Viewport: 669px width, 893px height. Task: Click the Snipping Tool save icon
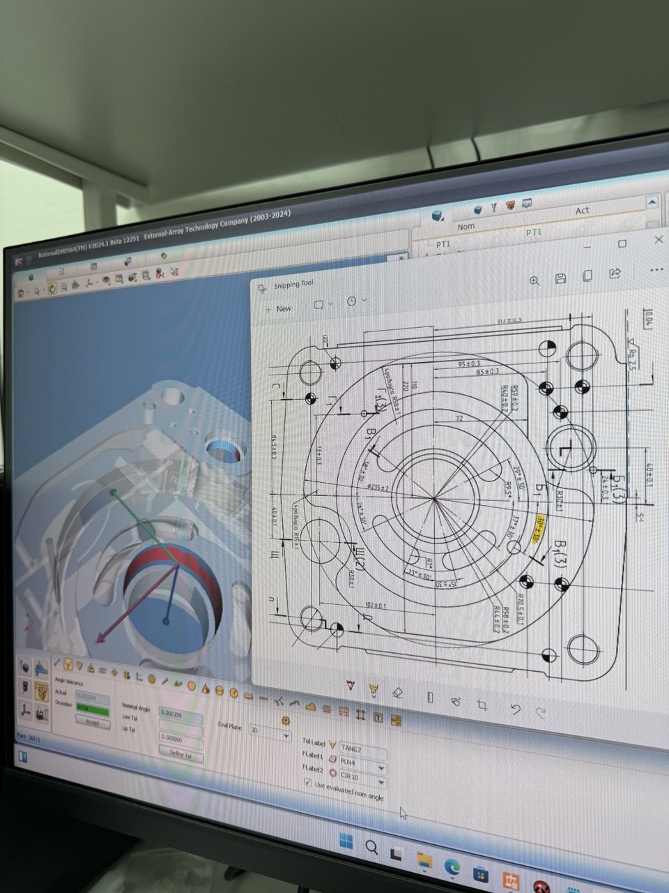[x=560, y=278]
